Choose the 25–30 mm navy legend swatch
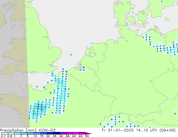 pos(56,133)
